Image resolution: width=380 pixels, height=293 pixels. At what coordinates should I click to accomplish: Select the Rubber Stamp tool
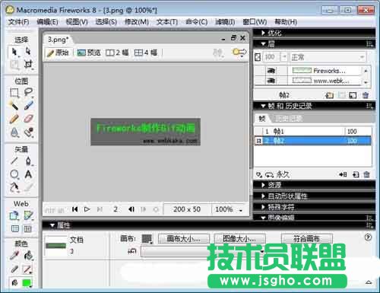tap(28, 132)
